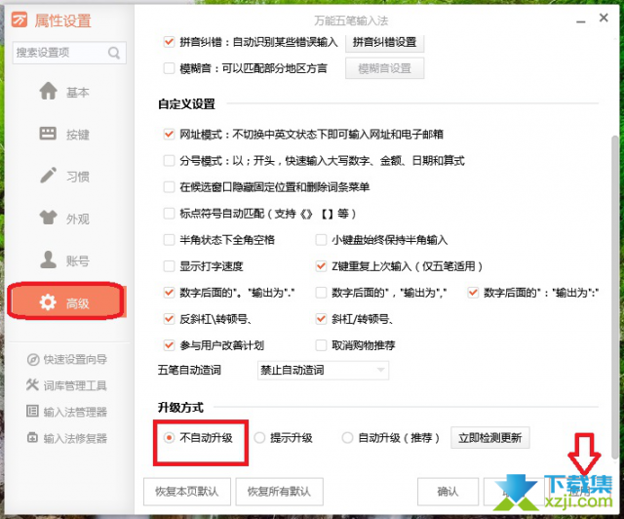Select the 账号 section
This screenshot has height=519, width=624.
(x=65, y=260)
